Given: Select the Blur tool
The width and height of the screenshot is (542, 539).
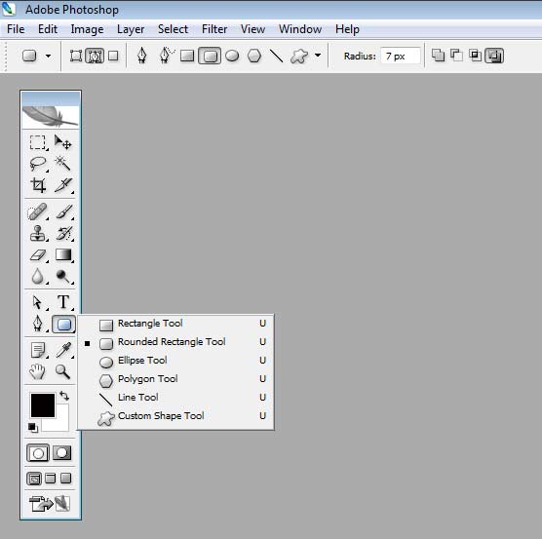Looking at the screenshot, I should pos(37,277).
